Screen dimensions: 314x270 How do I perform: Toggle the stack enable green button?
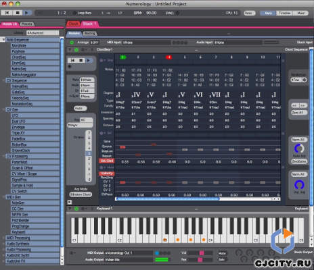tap(72, 43)
